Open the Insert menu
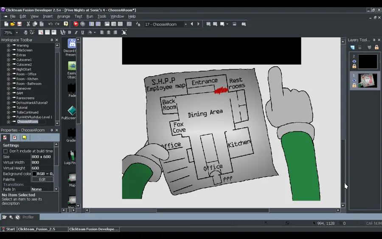 point(48,16)
